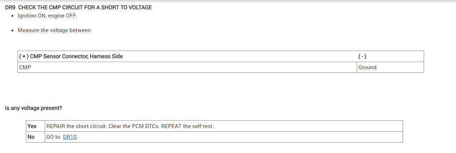Select the '(+) CMP Sensor Connector, Harness Side' header cell
This screenshot has width=456, height=153.
coord(71,56)
